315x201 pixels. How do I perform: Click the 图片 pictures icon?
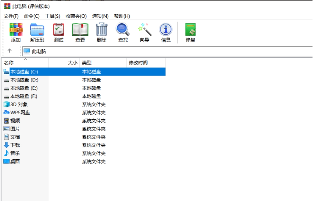[7, 129]
